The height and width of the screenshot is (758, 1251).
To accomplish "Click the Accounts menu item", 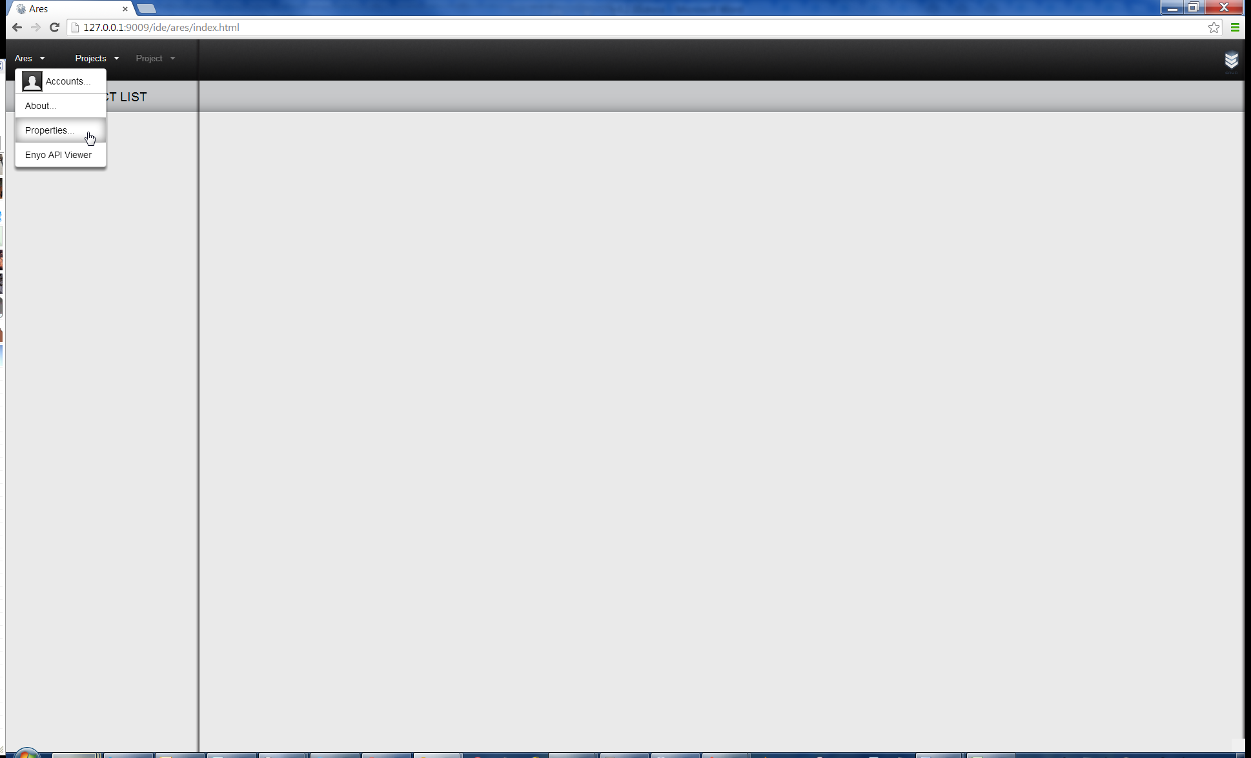I will point(67,81).
